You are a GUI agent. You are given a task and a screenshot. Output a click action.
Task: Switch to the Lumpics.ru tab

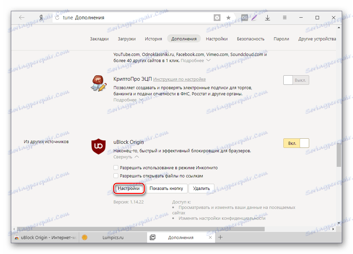tap(113, 237)
